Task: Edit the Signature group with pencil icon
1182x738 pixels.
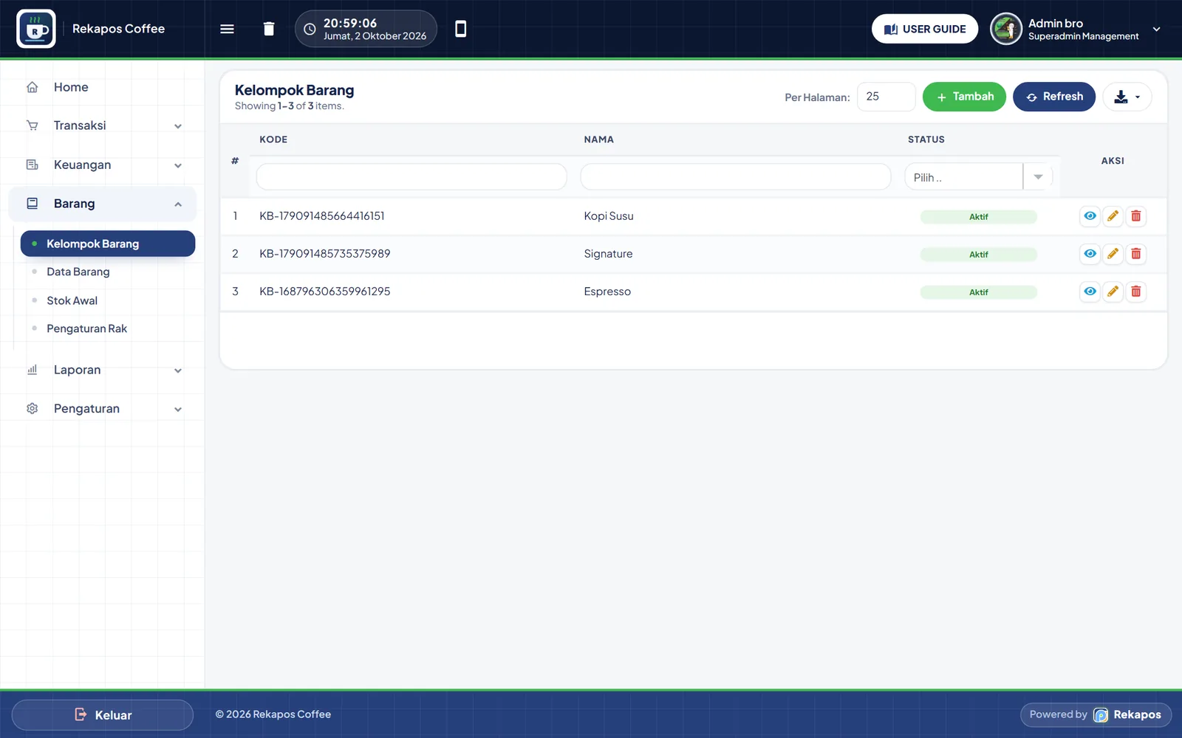Action: point(1113,254)
